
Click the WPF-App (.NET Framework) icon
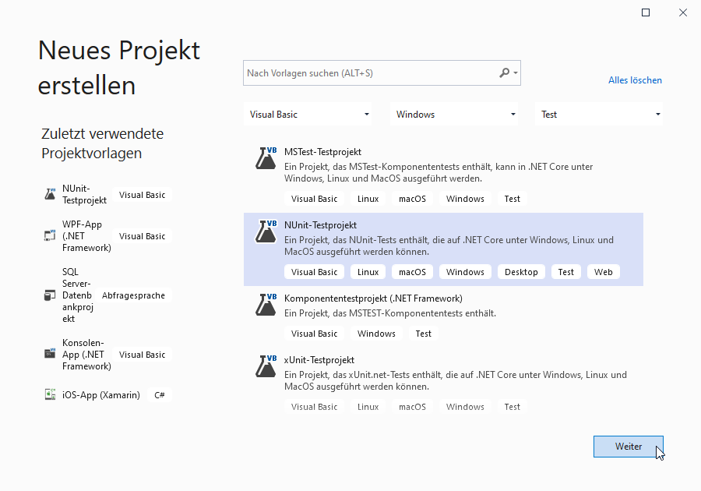tap(48, 235)
